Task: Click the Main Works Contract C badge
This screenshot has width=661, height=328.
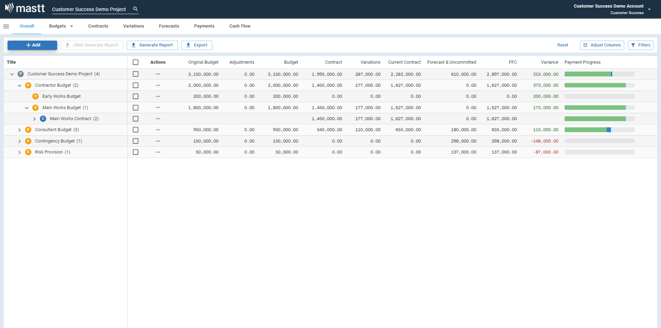Action: tap(43, 119)
